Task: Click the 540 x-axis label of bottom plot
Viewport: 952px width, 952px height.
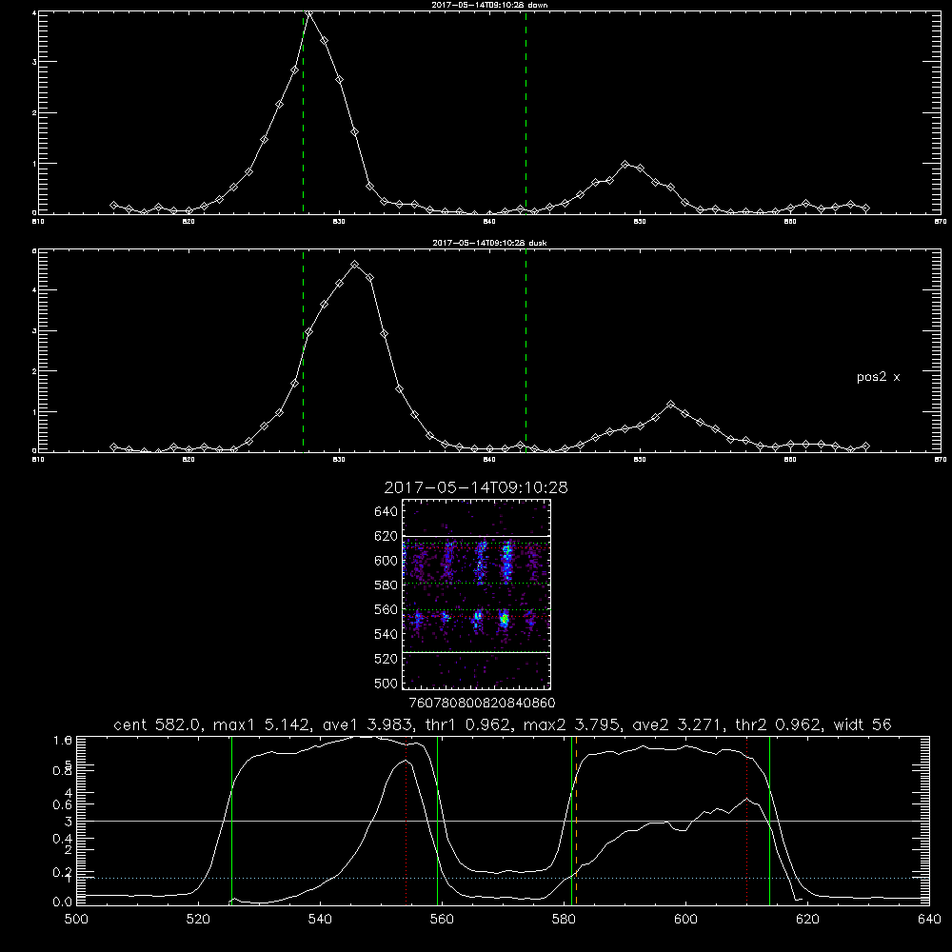Action: tap(320, 920)
